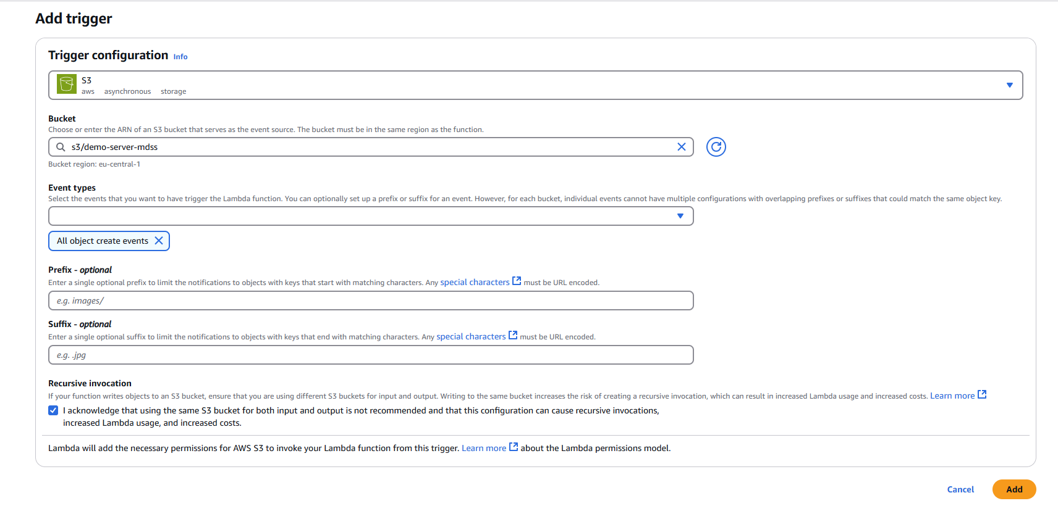Open the special characters link under Suffix
This screenshot has width=1058, height=514.
[471, 336]
